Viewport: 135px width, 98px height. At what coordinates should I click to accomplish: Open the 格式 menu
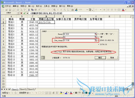[x=39, y=6]
